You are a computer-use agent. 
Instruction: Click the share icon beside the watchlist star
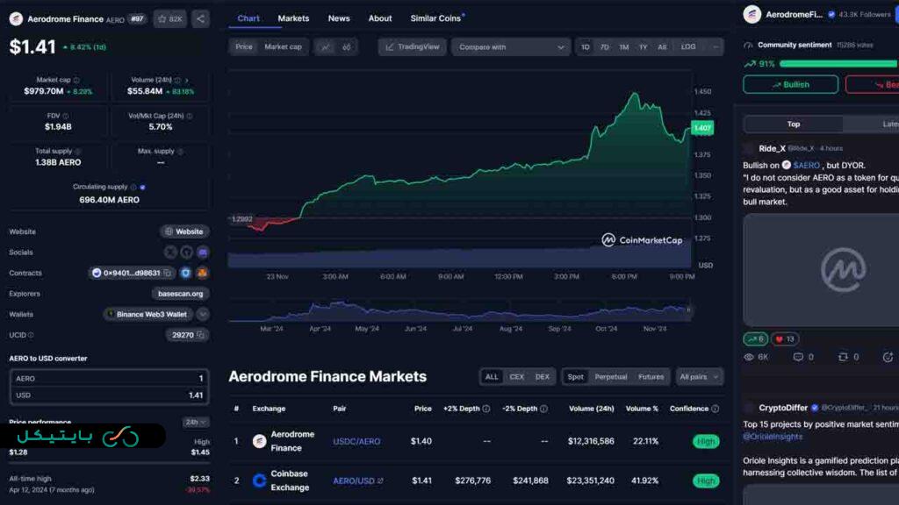(x=200, y=18)
